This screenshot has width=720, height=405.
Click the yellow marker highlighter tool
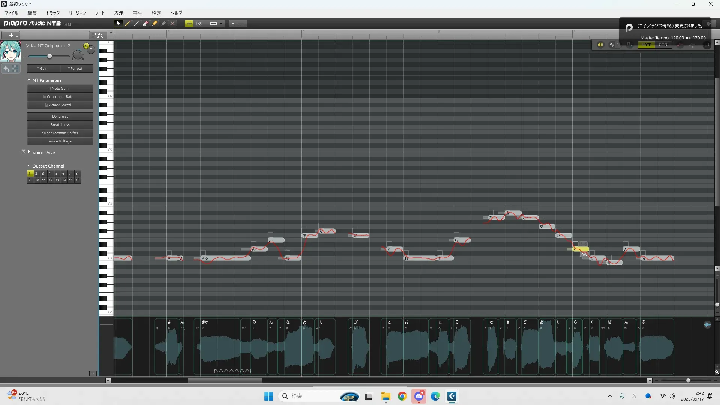point(154,23)
